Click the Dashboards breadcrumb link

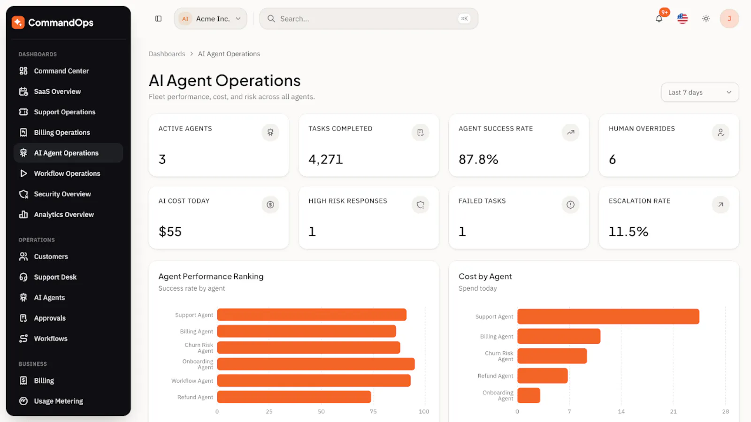[167, 54]
